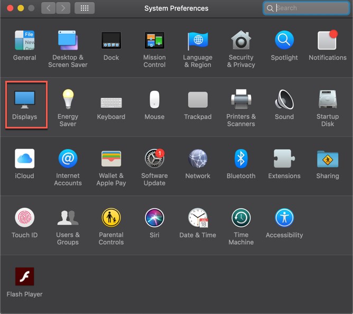The image size is (353, 314).
Task: Open the Sound preferences
Action: click(x=284, y=105)
